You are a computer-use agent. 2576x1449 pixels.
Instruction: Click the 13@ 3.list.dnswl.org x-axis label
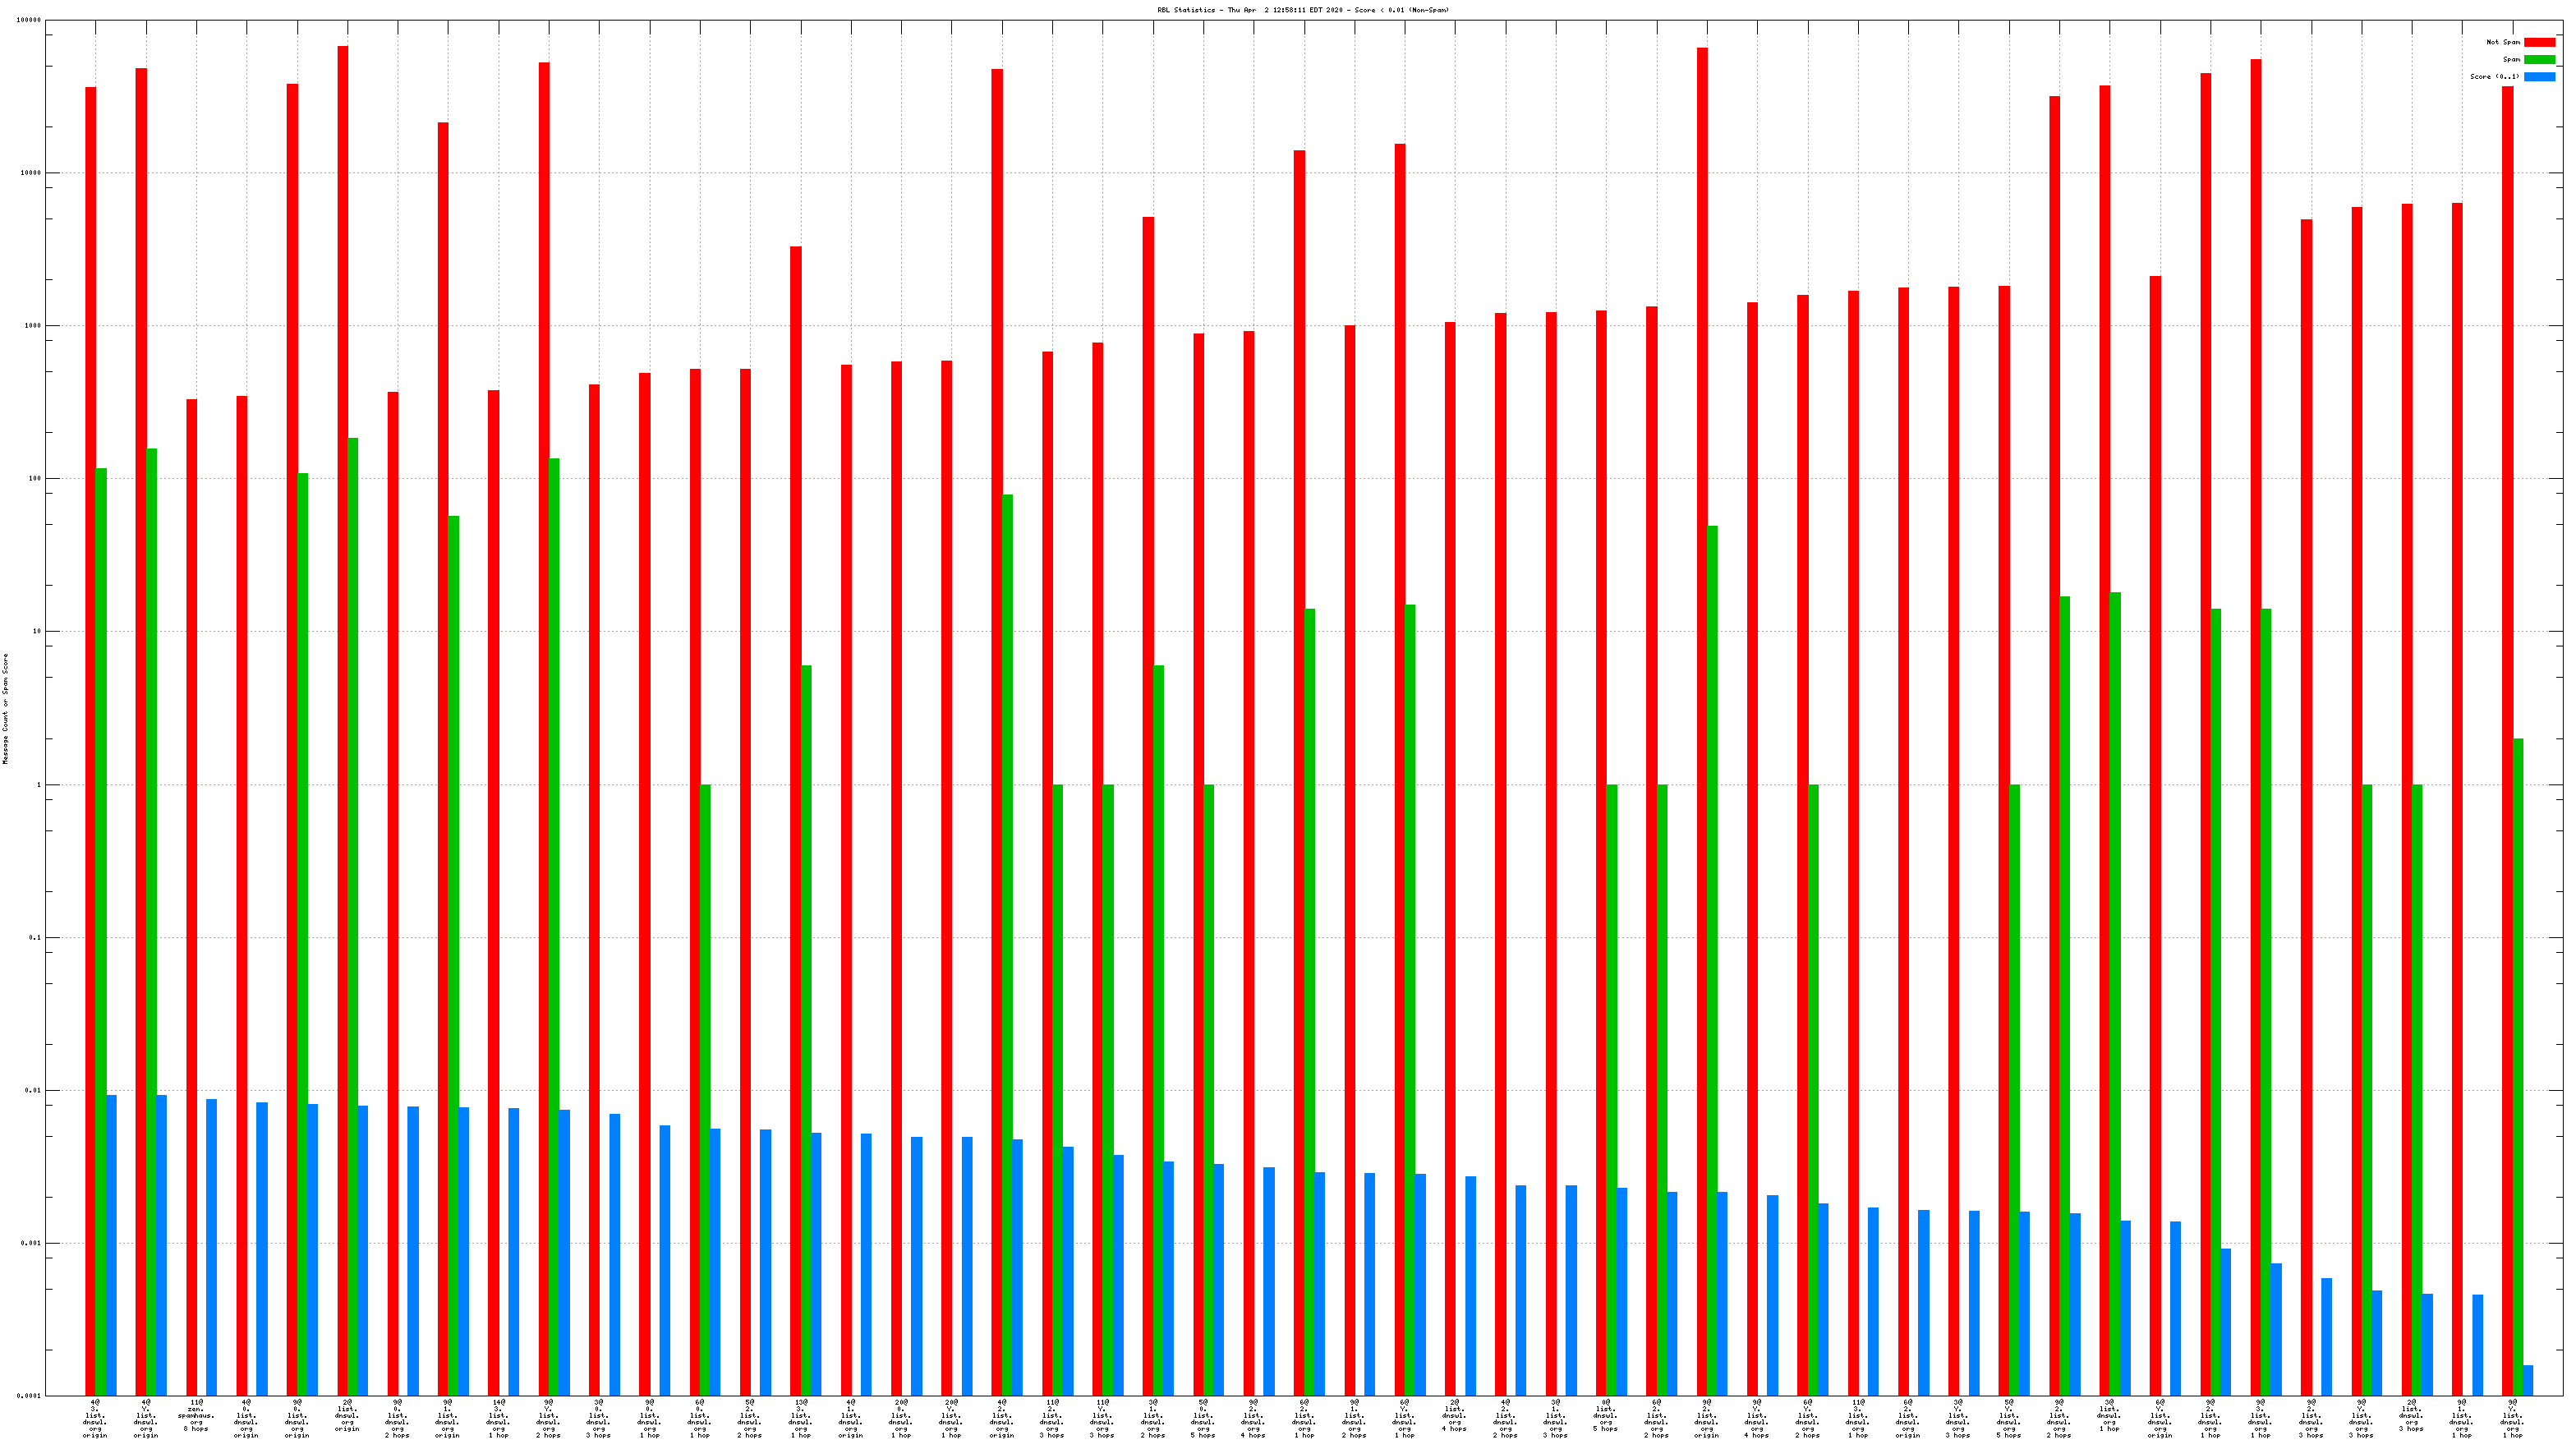[x=800, y=1418]
